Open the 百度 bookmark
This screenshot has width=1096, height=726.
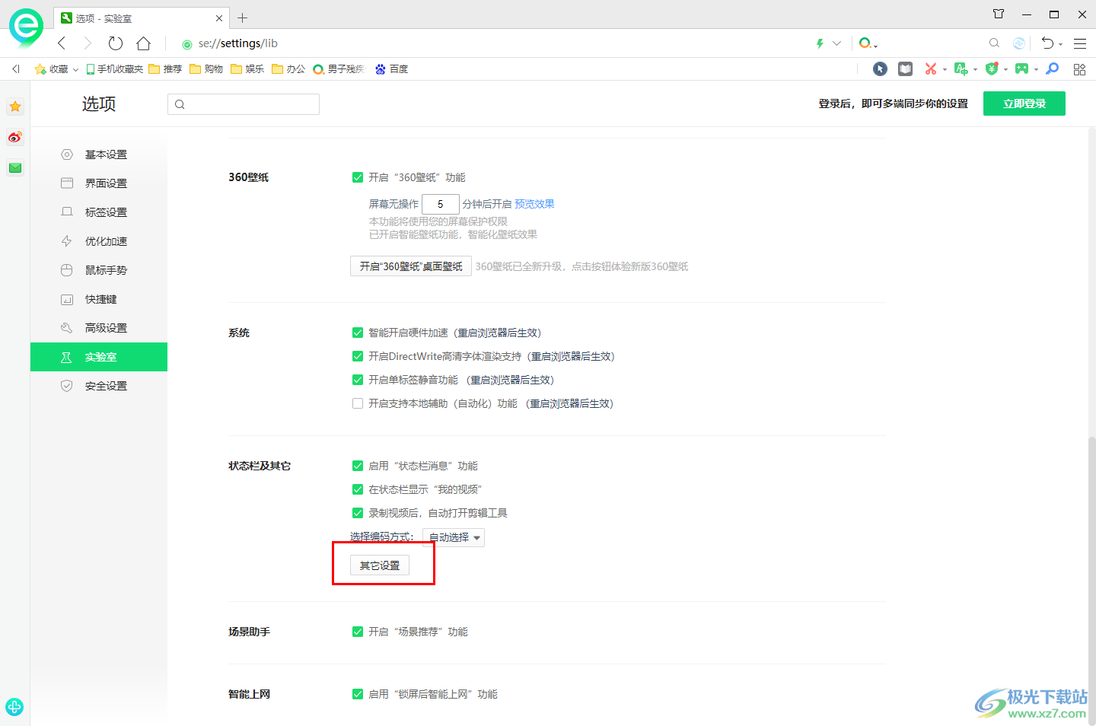click(391, 69)
